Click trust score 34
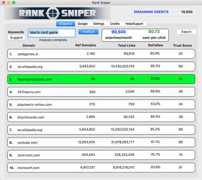This screenshot has height=180, width=202. pos(180,104)
